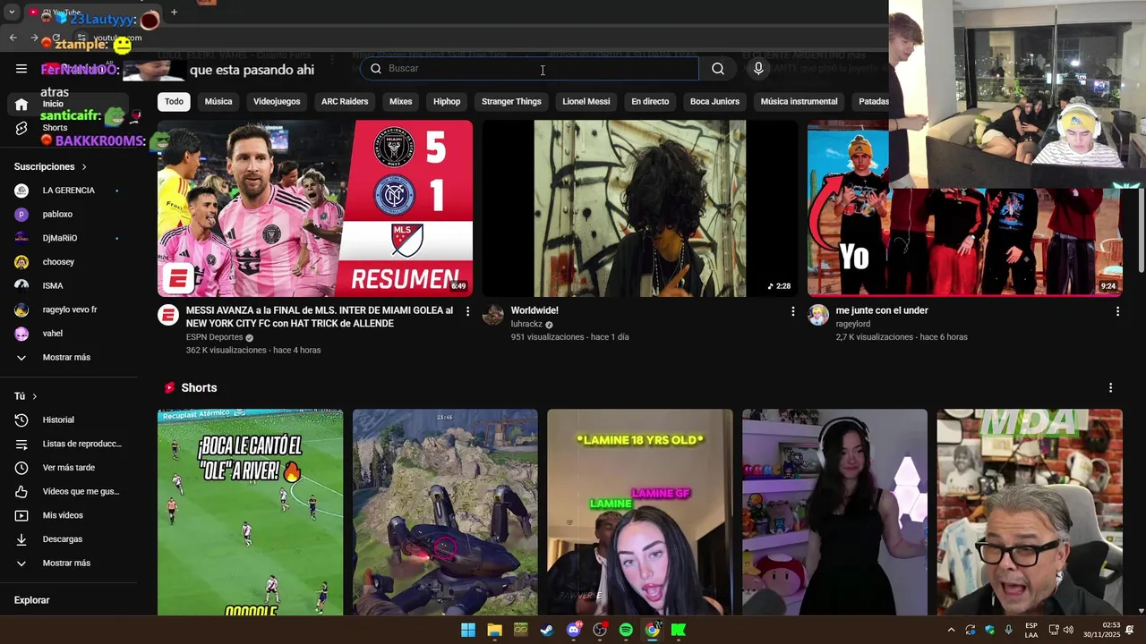Open Steam from the taskbar
Image resolution: width=1146 pixels, height=644 pixels.
point(547,631)
